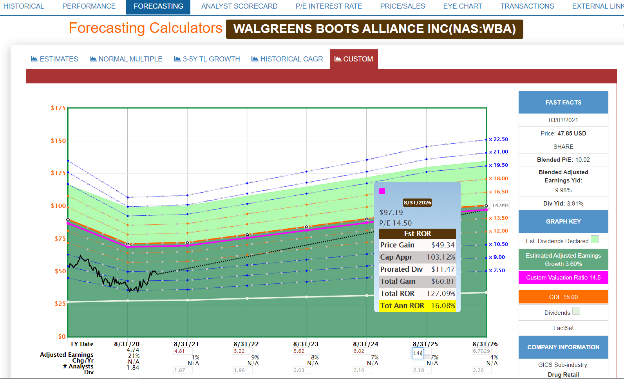Edit the 8/31/21 dividend field 1.87
This screenshot has height=379, width=624.
[183, 370]
